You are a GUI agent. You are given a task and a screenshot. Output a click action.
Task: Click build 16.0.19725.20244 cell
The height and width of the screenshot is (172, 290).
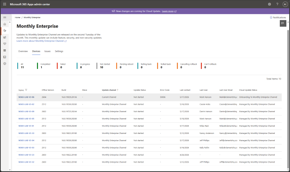coord(69,111)
